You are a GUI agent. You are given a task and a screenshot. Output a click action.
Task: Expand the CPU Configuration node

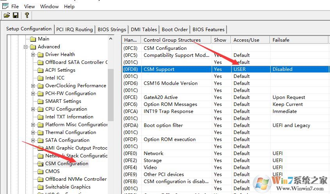[x=33, y=109]
